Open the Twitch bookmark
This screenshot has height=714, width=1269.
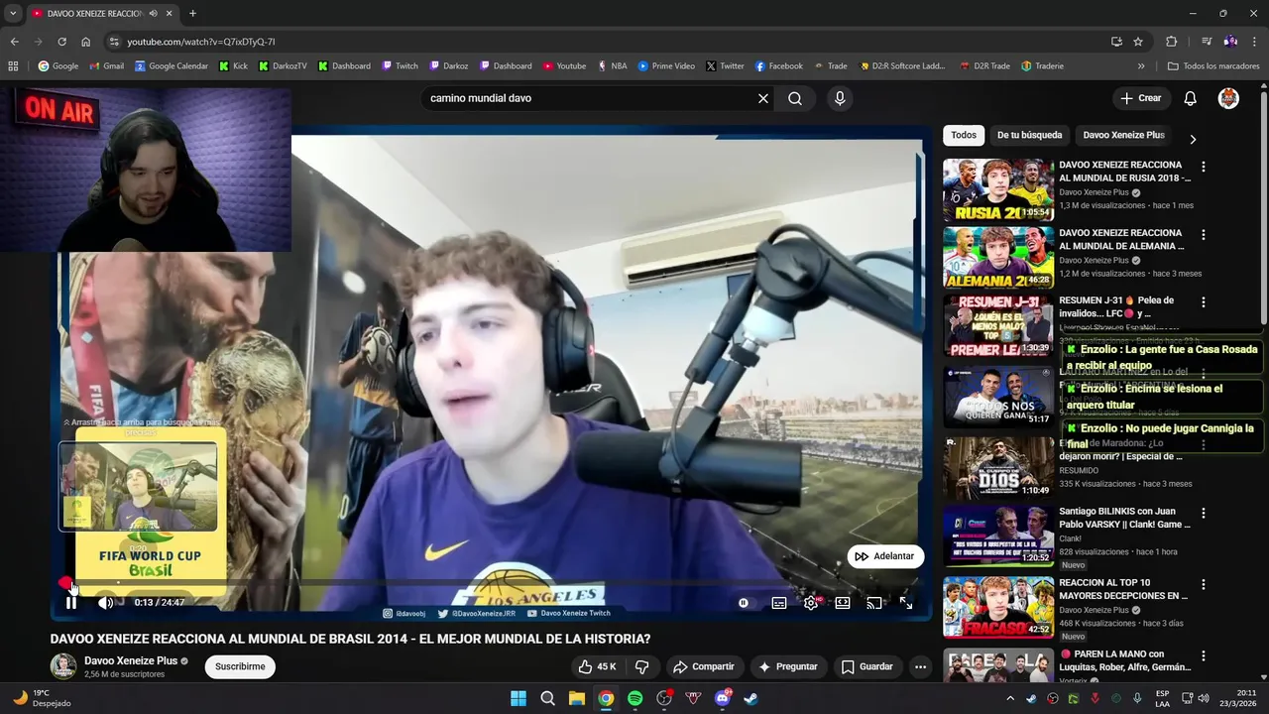pyautogui.click(x=401, y=65)
